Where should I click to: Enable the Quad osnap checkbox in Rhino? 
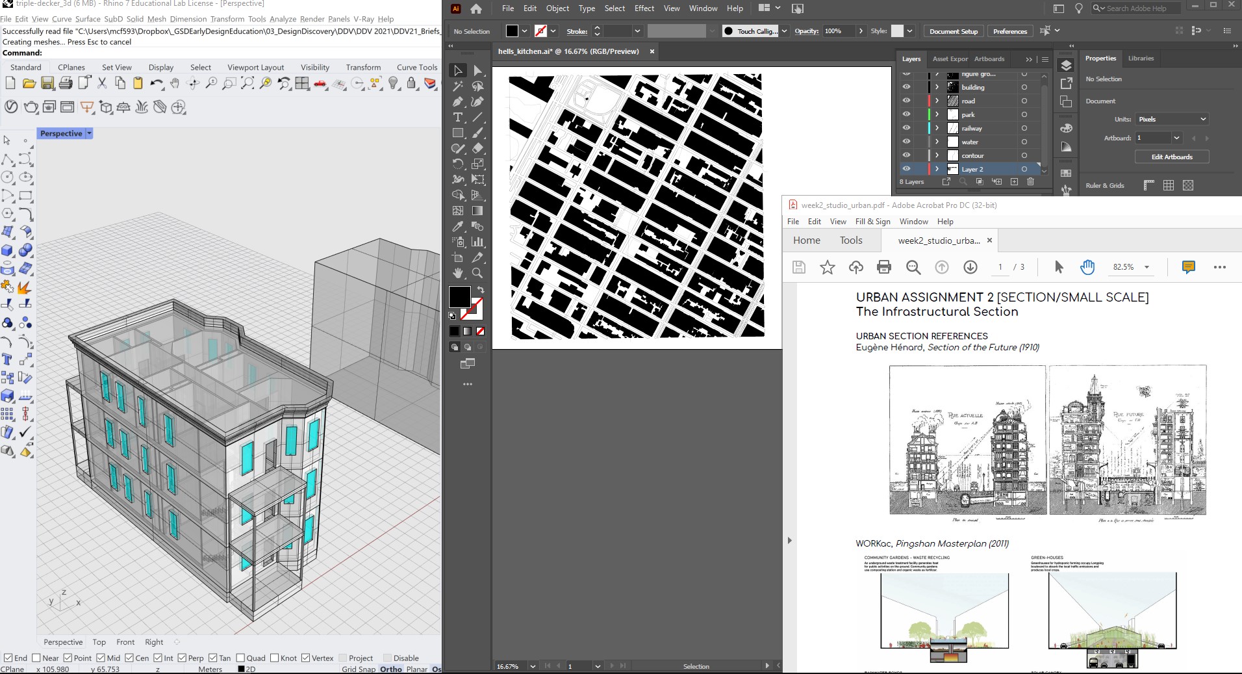[240, 658]
